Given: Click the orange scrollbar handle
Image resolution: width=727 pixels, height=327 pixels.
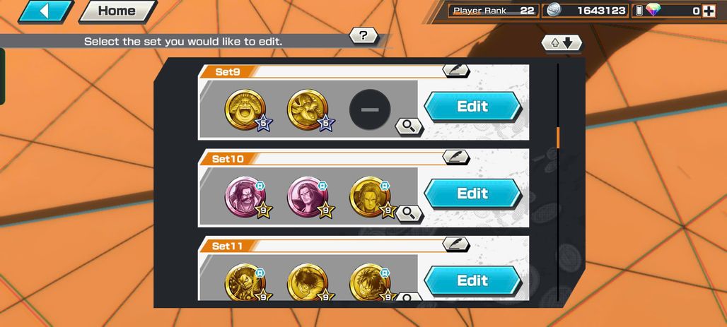Looking at the screenshot, I should pos(558,138).
